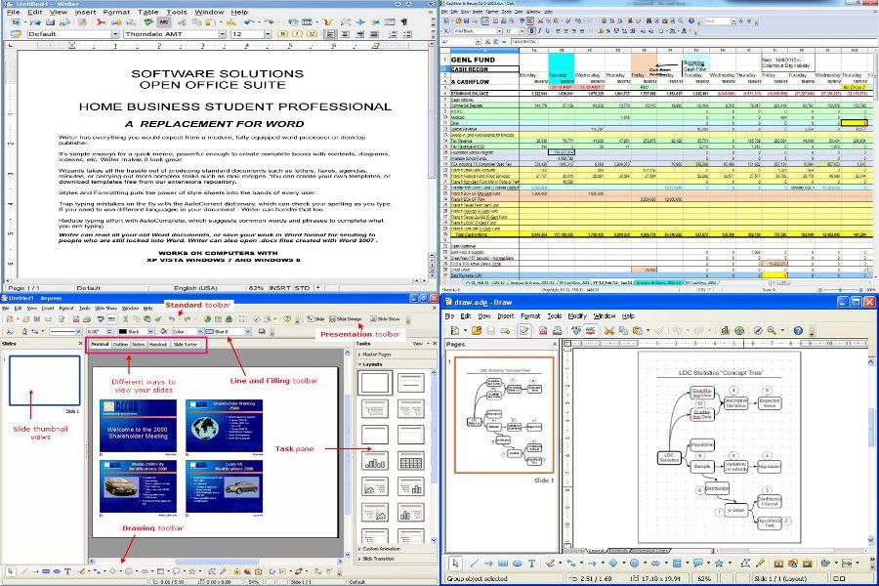Toggle nonprinting characters paragraph mark in Writer
The height and width of the screenshot is (586, 879).
click(x=404, y=22)
